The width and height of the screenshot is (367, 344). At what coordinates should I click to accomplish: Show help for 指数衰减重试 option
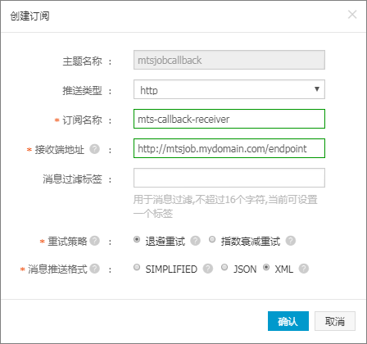pos(291,241)
